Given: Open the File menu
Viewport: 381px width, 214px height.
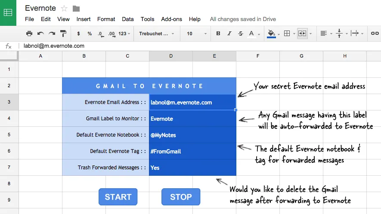Looking at the screenshot, I should click(x=29, y=19).
